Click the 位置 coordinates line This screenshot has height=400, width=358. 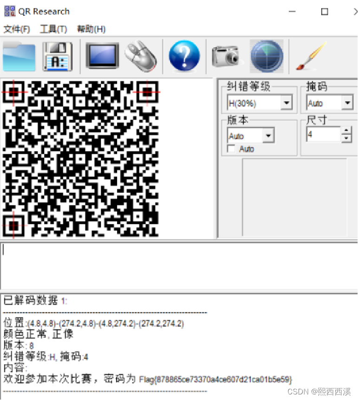tap(94, 323)
